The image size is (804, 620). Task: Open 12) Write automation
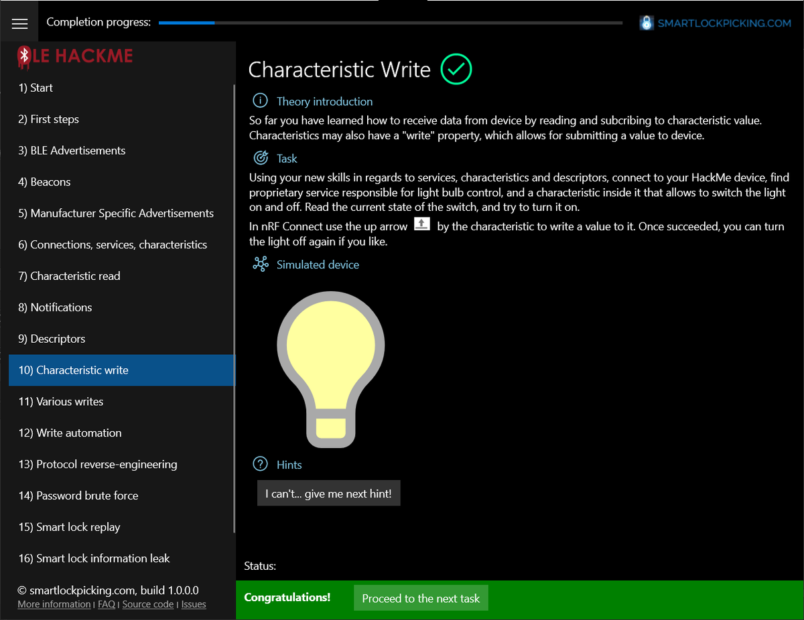coord(121,433)
